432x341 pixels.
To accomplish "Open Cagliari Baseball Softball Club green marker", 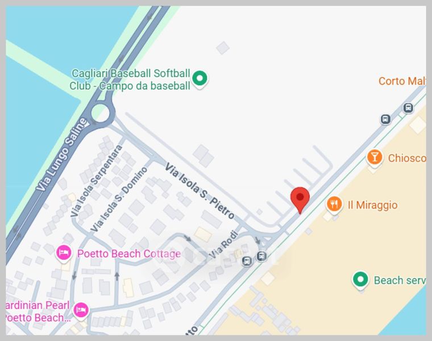I will click(200, 79).
